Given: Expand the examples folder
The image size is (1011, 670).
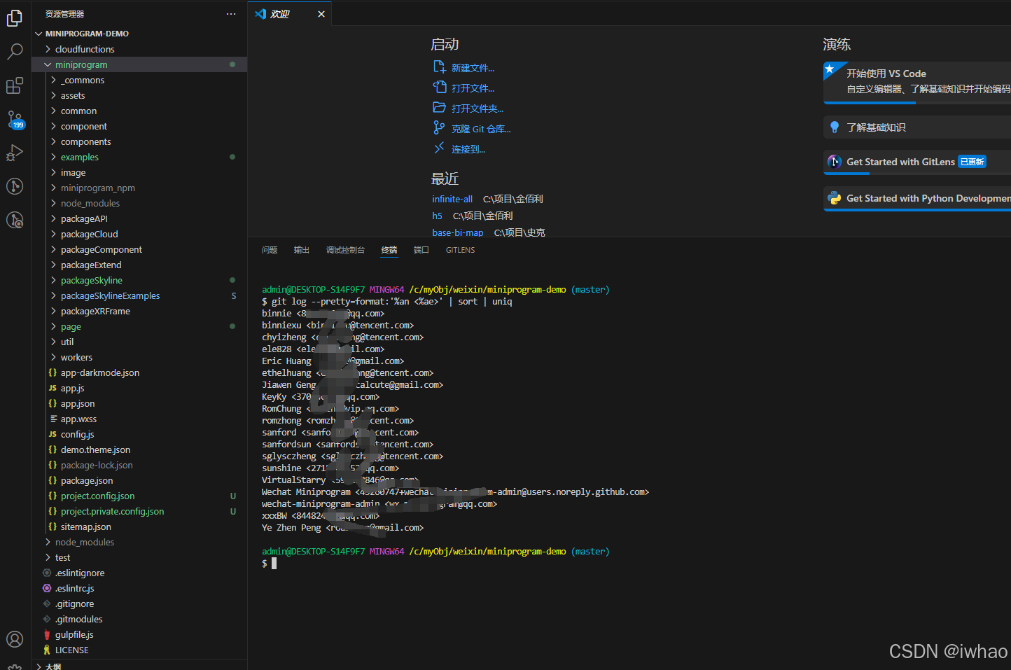Looking at the screenshot, I should click(53, 157).
